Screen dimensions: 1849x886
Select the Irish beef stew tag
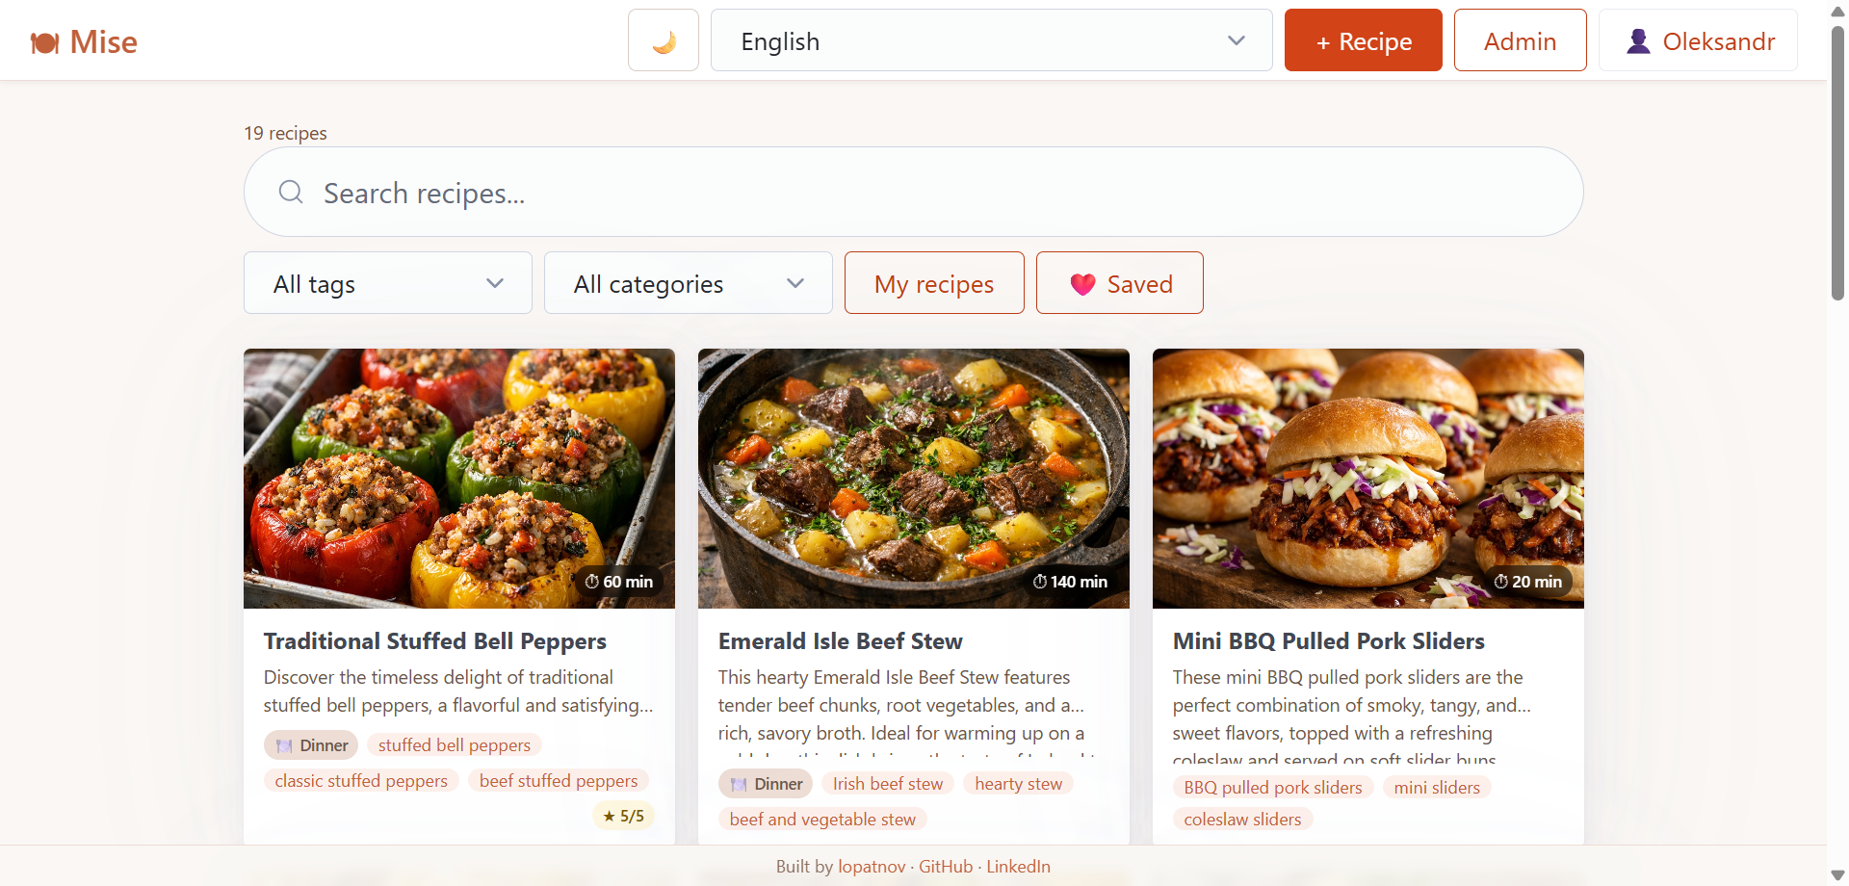tap(887, 784)
